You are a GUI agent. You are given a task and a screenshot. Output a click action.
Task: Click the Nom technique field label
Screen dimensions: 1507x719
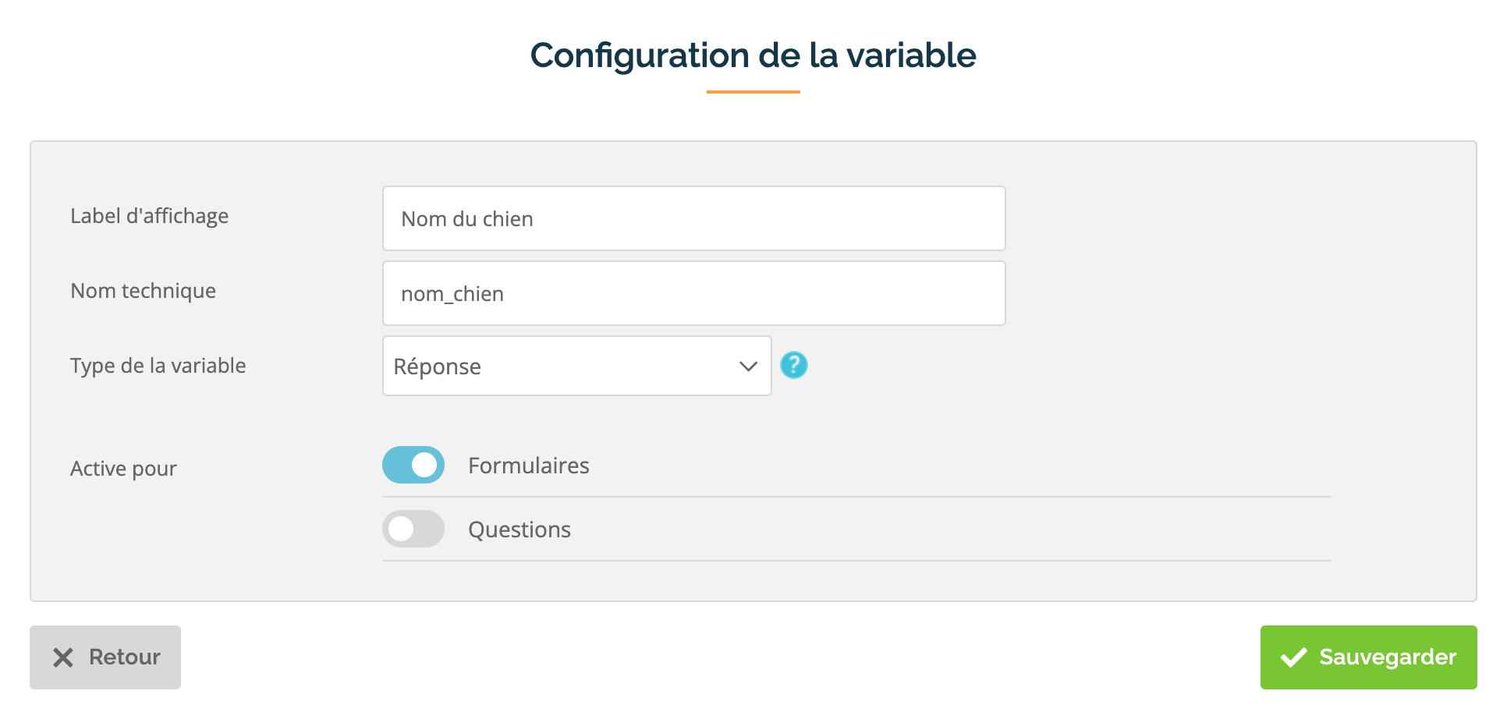tap(143, 291)
